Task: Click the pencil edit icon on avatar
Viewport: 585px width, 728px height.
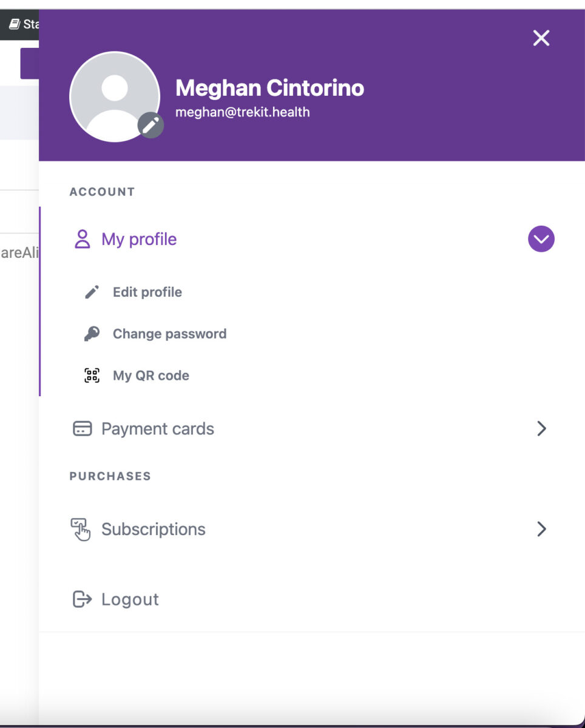Action: 150,126
